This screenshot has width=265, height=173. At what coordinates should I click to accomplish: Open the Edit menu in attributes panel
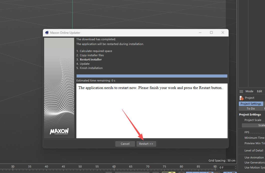(260, 91)
